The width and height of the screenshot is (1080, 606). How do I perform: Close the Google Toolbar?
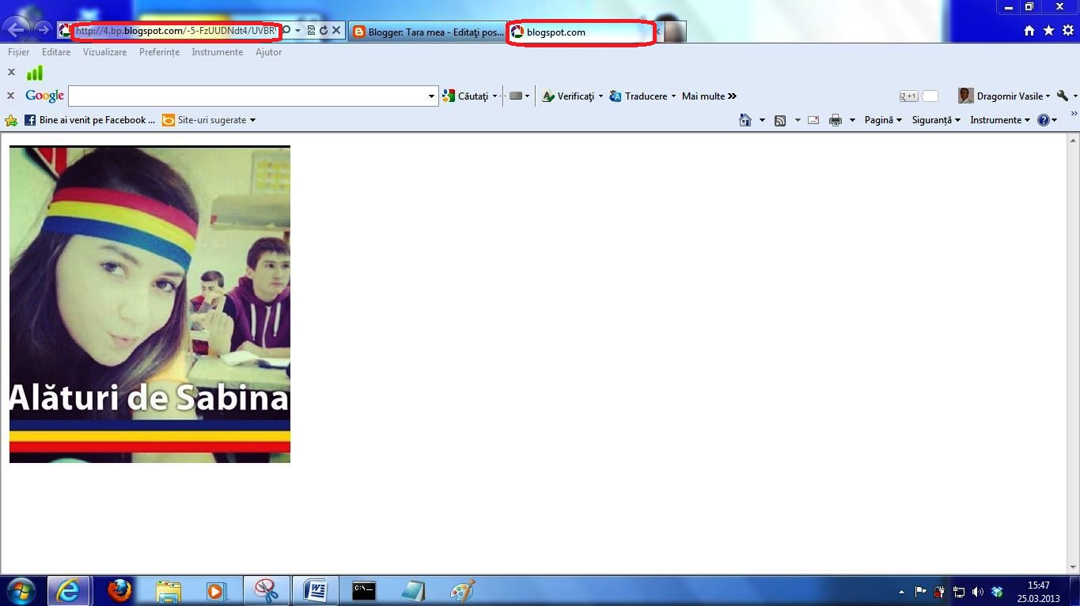11,96
